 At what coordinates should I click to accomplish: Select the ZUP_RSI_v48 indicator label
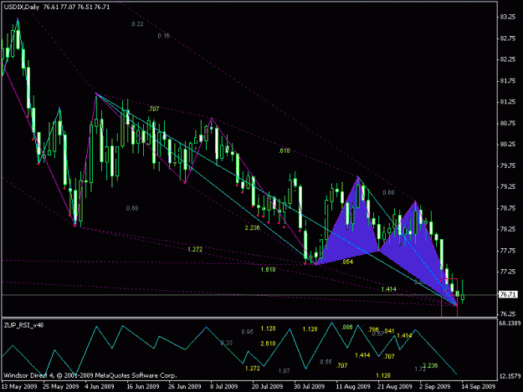point(23,325)
